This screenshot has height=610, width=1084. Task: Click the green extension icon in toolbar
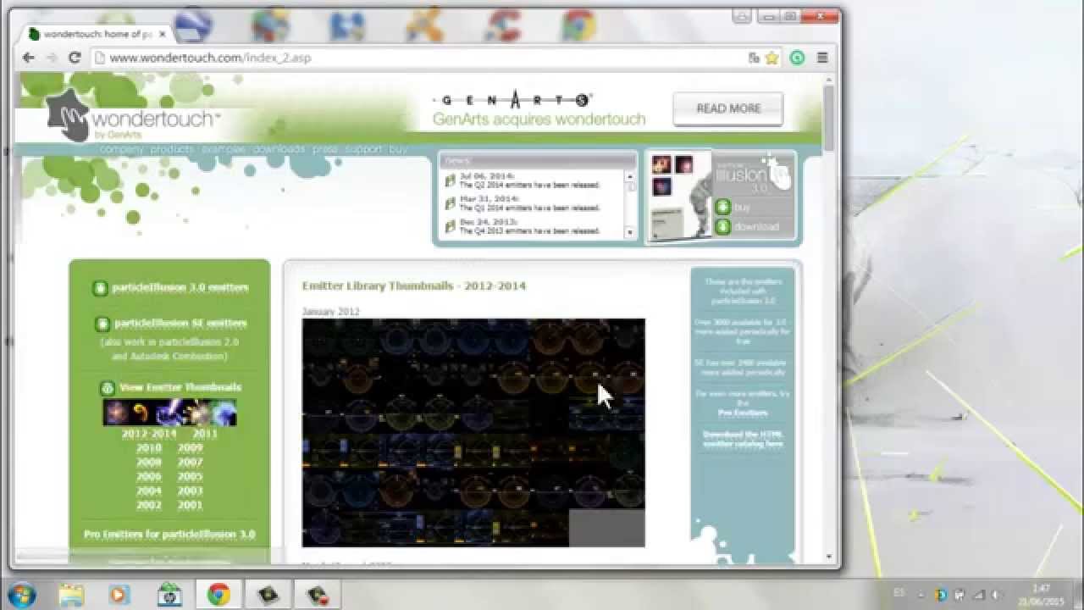click(797, 58)
